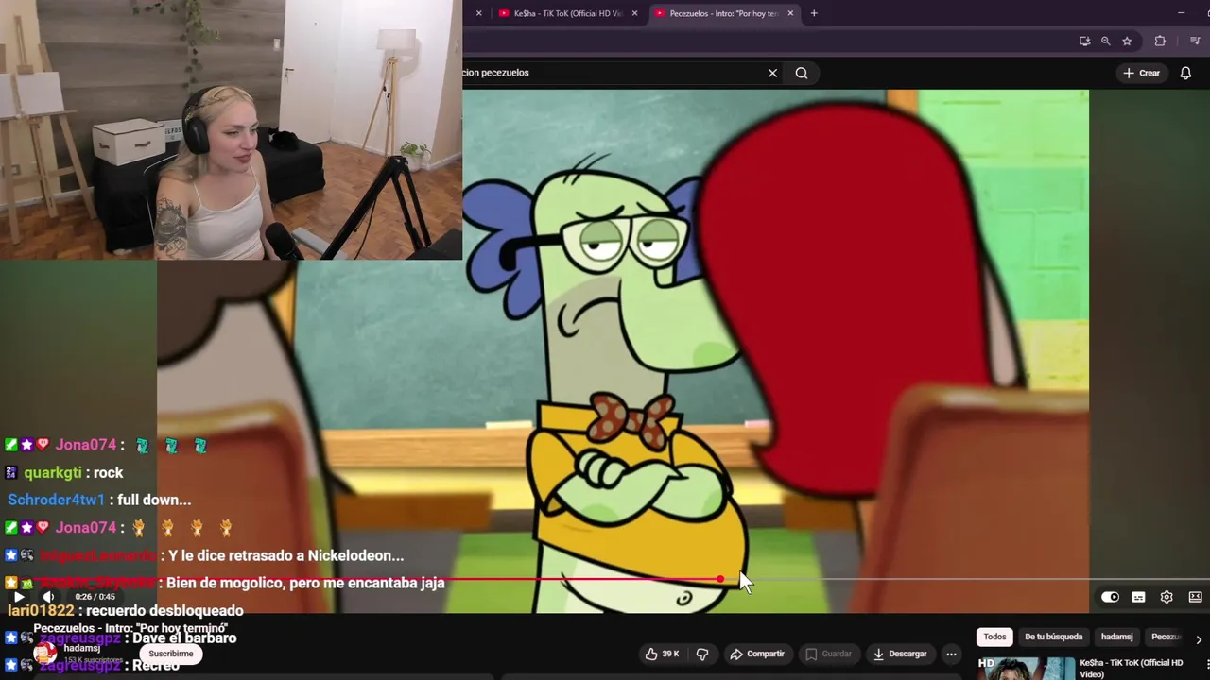
Task: Open the browser extensions puzzle icon
Action: 1160,41
